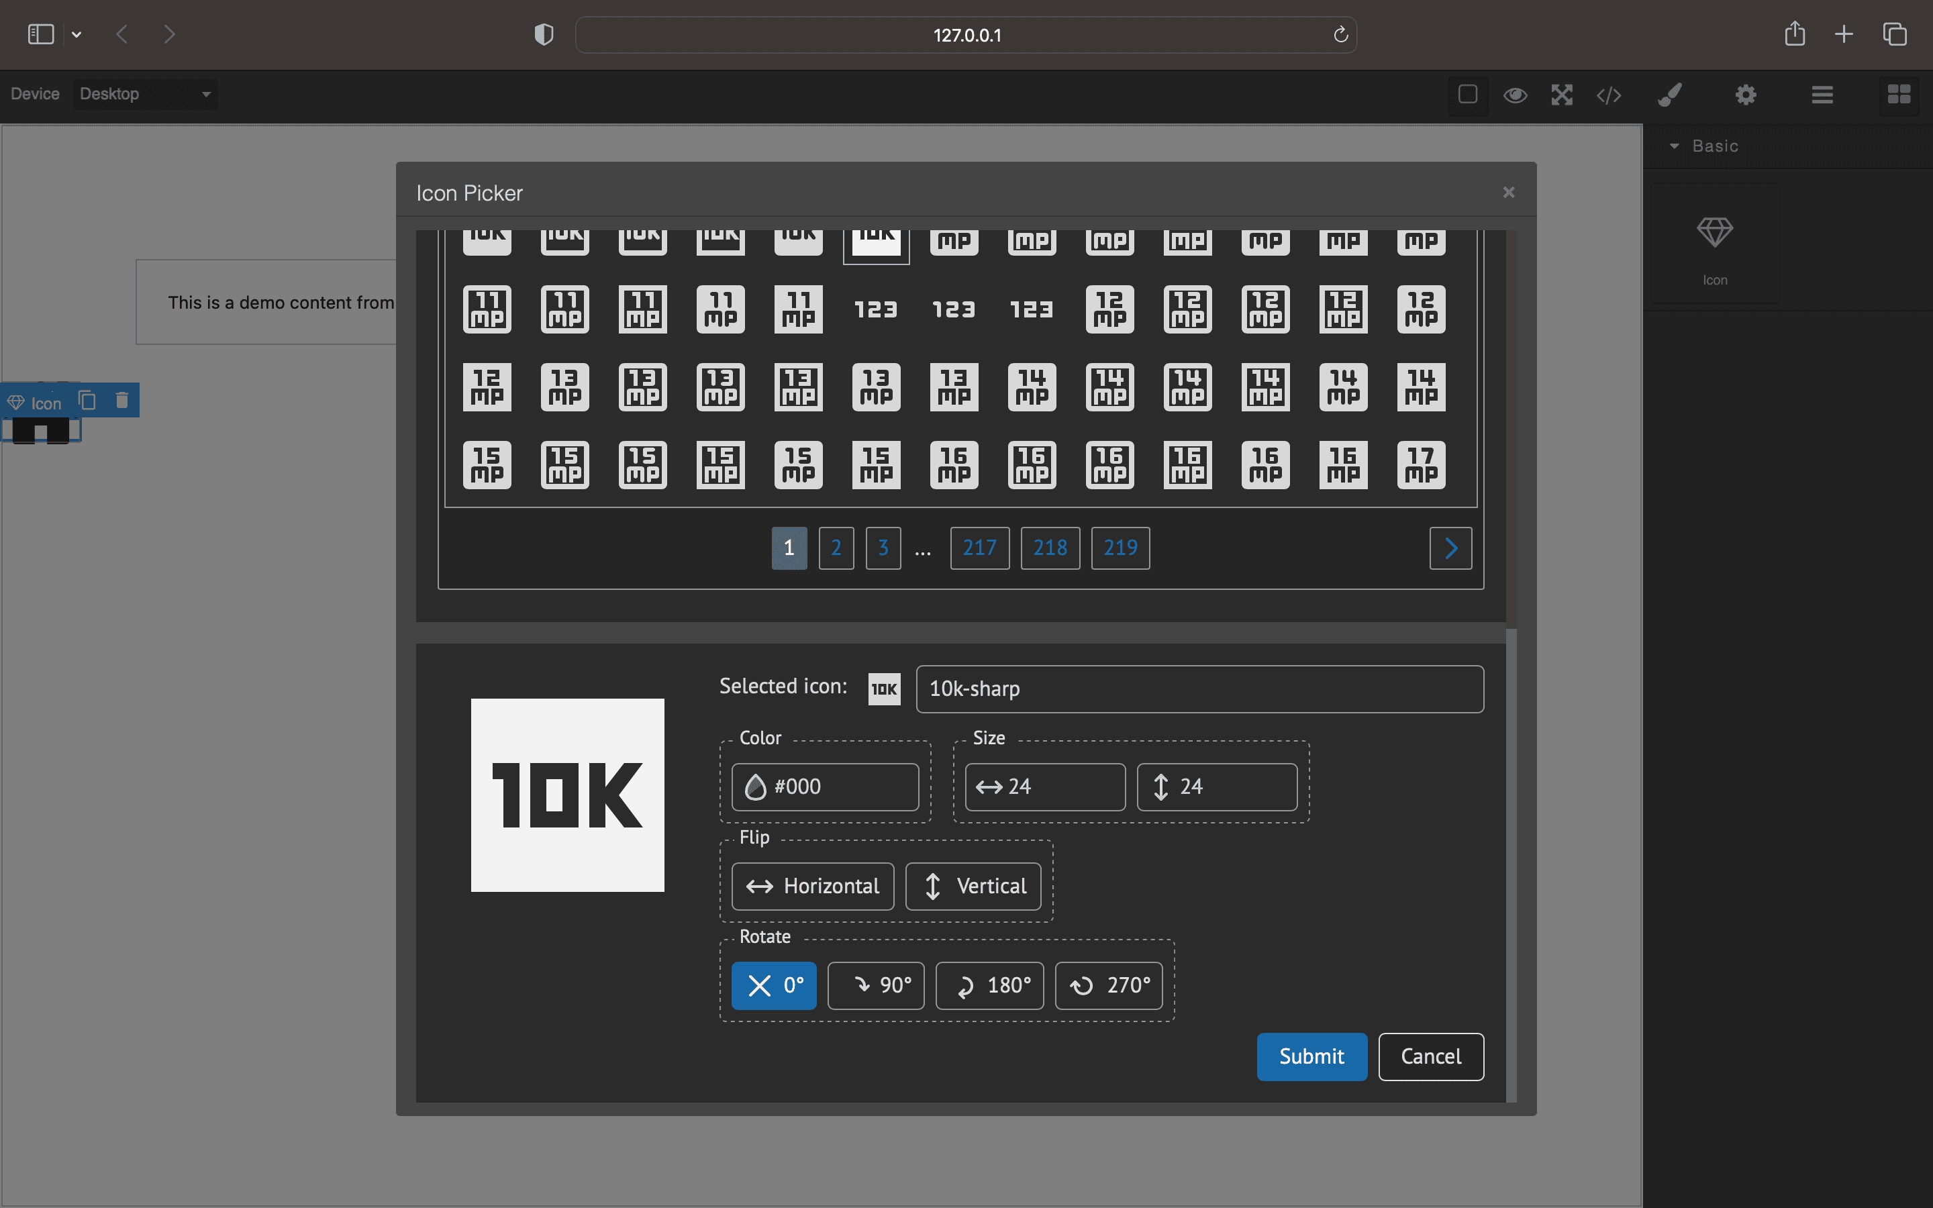The height and width of the screenshot is (1208, 1933).
Task: Toggle the Horizontal flip option
Action: (812, 886)
